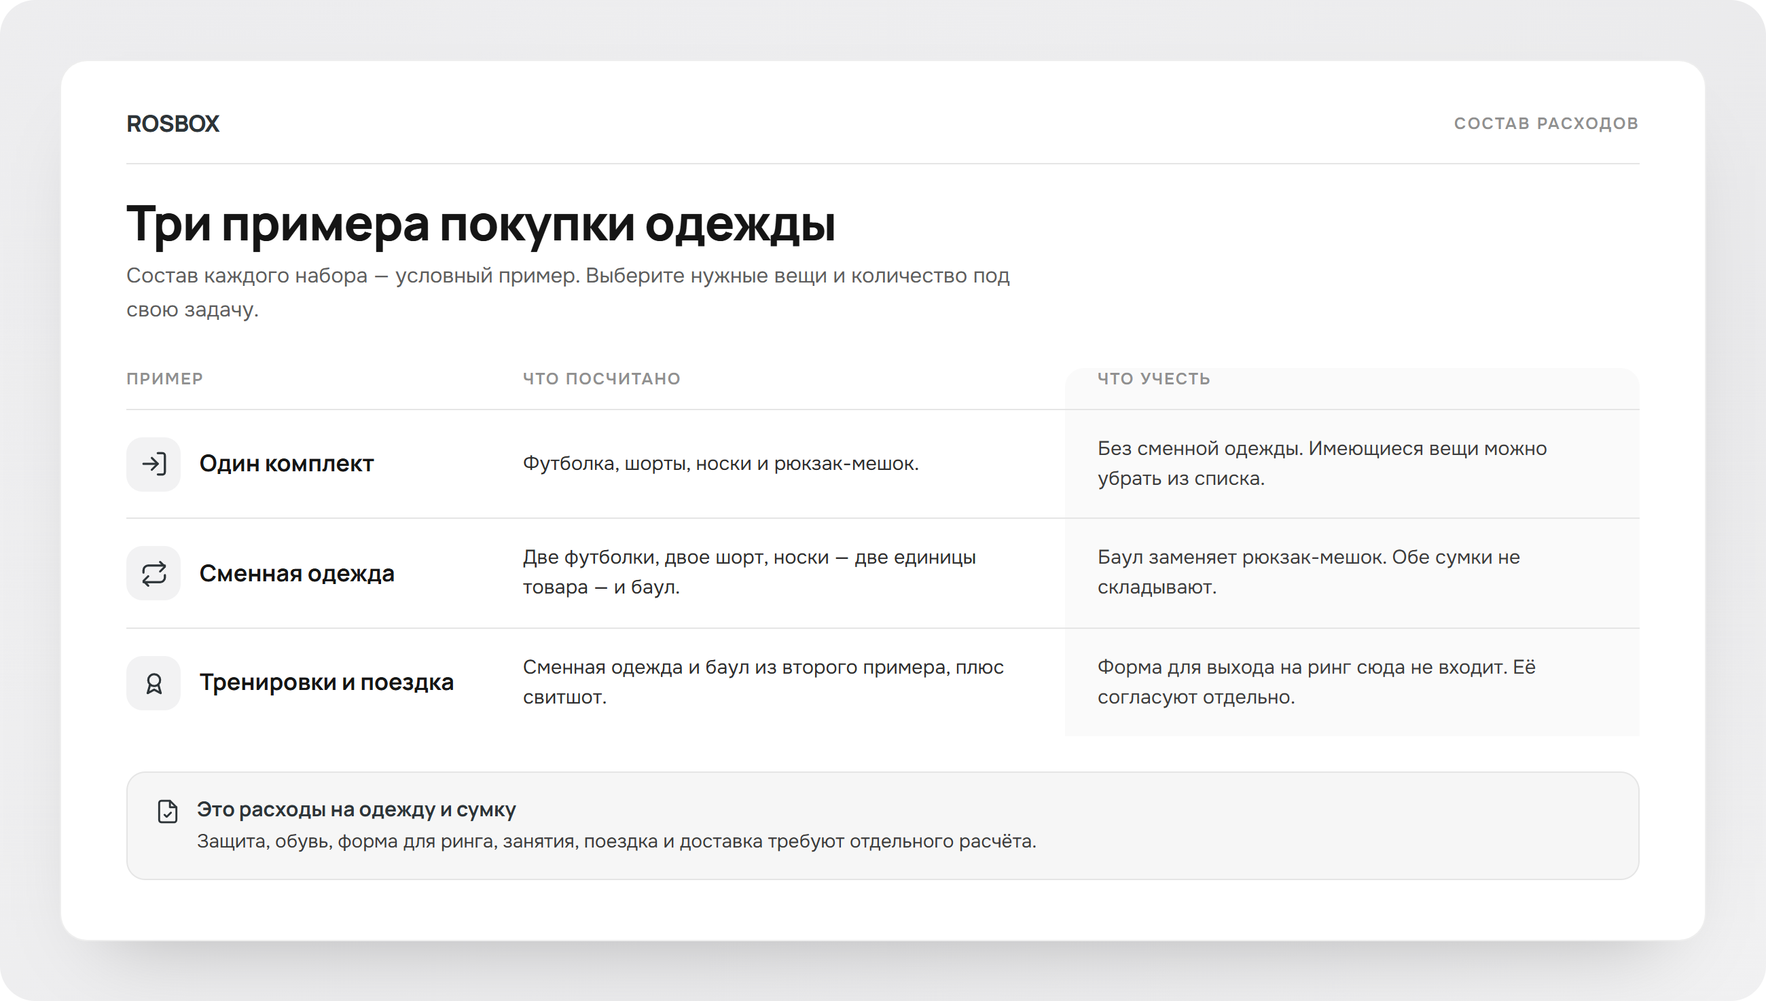Image resolution: width=1766 pixels, height=1001 pixels.
Task: Select the row title Сменная одежда
Action: tap(296, 573)
